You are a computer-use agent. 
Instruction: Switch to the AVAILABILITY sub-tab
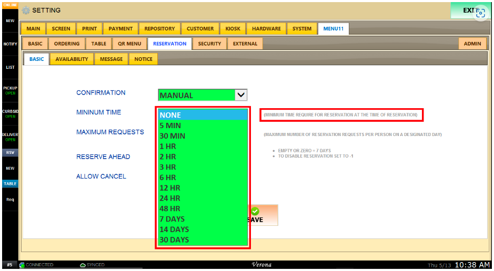(72, 59)
